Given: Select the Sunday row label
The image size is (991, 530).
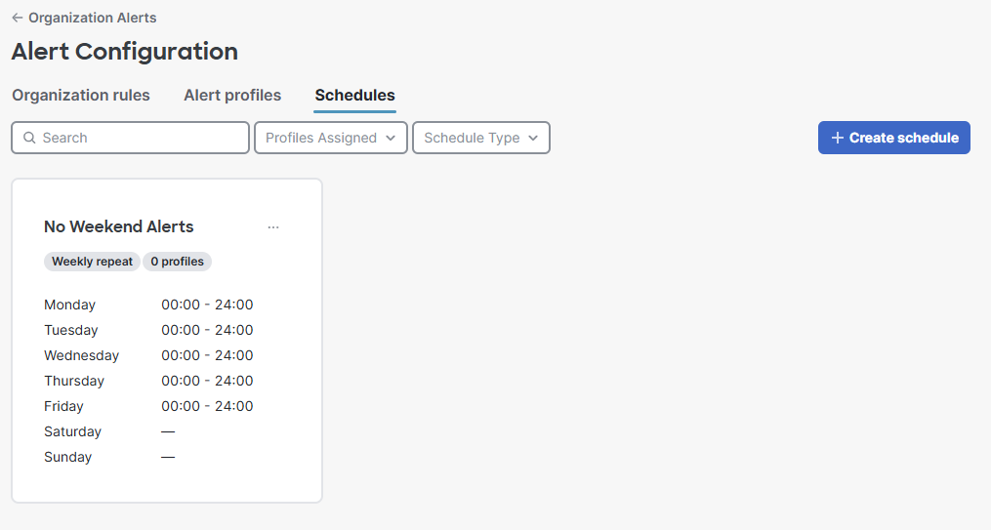Looking at the screenshot, I should pos(67,457).
